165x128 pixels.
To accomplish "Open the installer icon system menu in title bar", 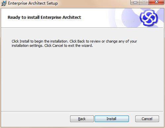I will pos(4,3).
